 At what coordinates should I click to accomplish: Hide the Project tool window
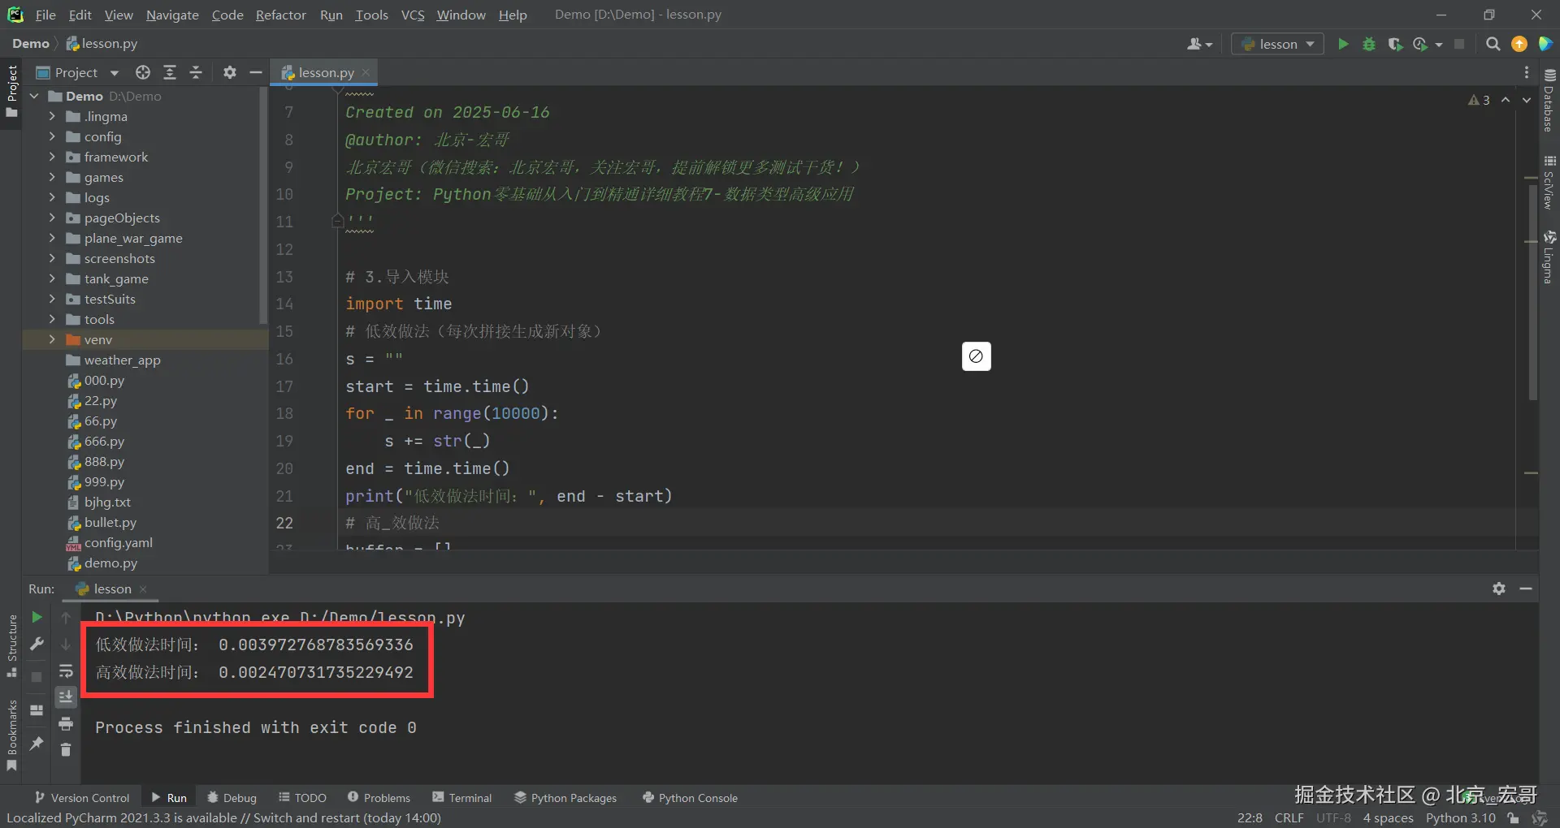click(x=256, y=72)
